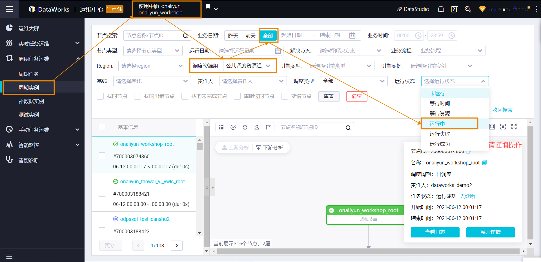Click the grid layout icon in DAG toolbar

[221, 127]
